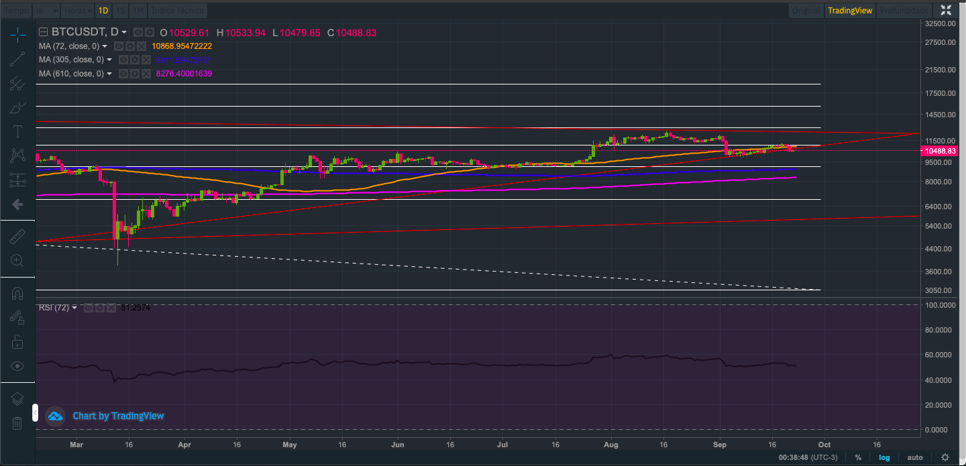The image size is (966, 466).
Task: Toggle percent scale button
Action: 858,457
